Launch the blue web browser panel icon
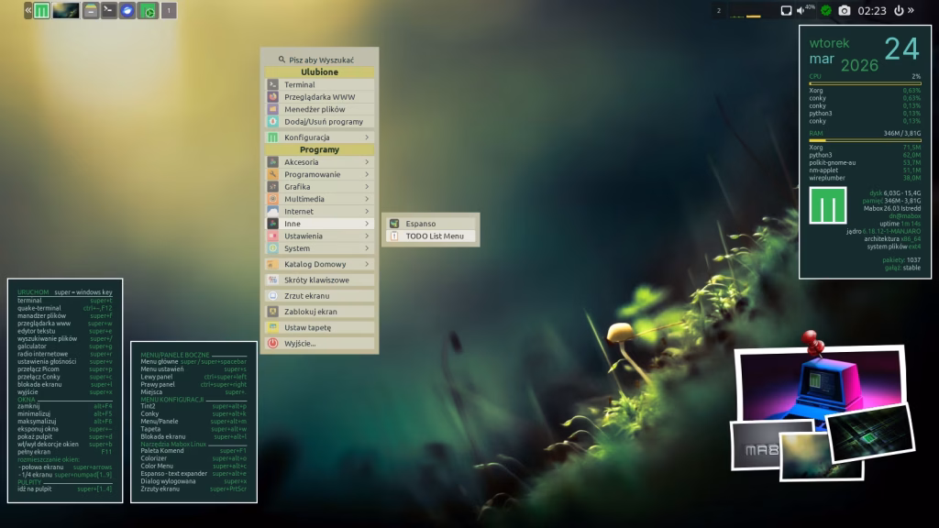The height and width of the screenshot is (528, 939). [x=127, y=11]
